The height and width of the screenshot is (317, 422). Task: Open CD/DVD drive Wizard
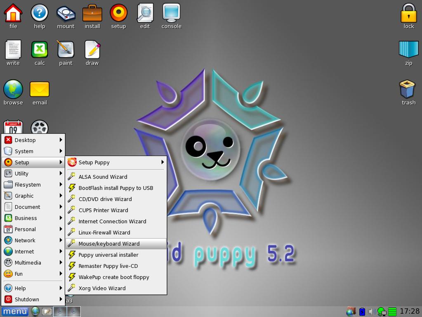click(x=116, y=199)
